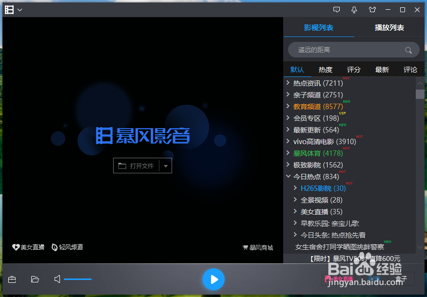Switch to 播放列表 tab
The width and height of the screenshot is (427, 297).
(389, 27)
